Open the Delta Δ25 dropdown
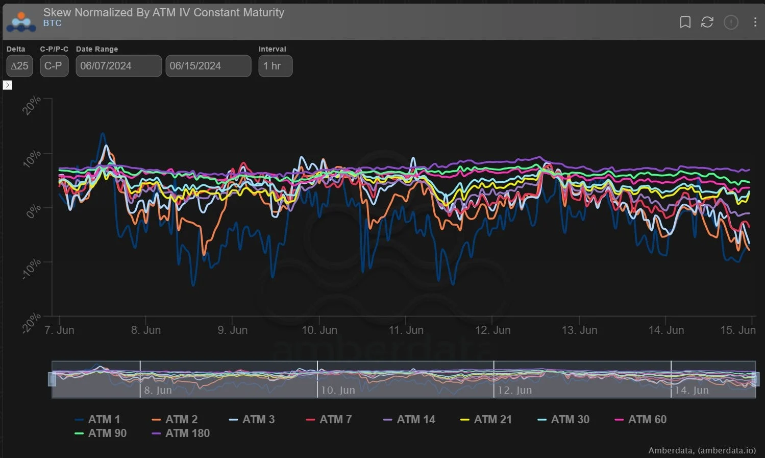 (19, 66)
